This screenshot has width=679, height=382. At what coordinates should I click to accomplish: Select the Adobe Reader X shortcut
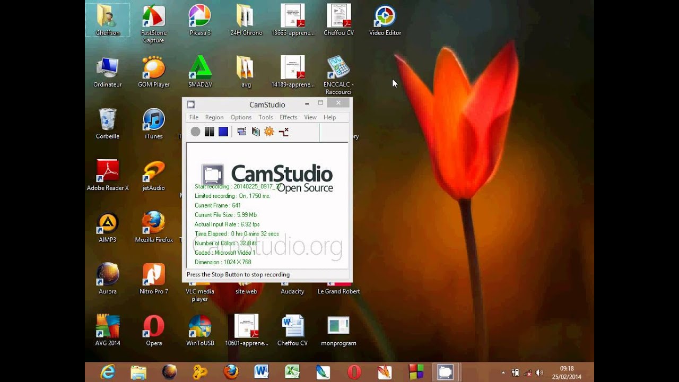click(108, 176)
